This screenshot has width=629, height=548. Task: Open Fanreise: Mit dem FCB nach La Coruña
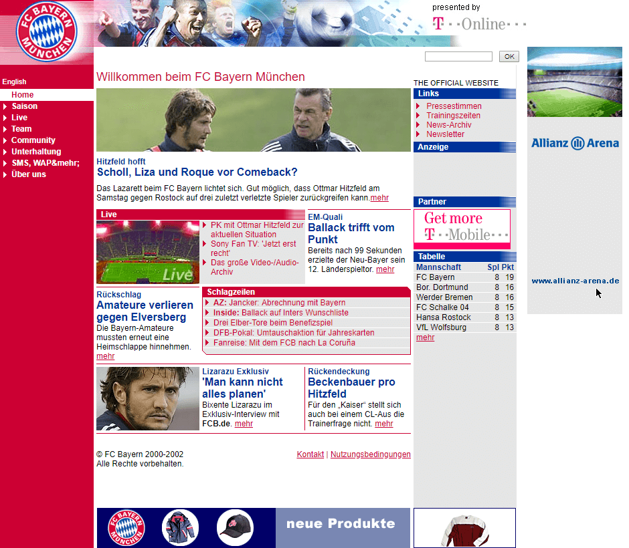[x=284, y=342]
